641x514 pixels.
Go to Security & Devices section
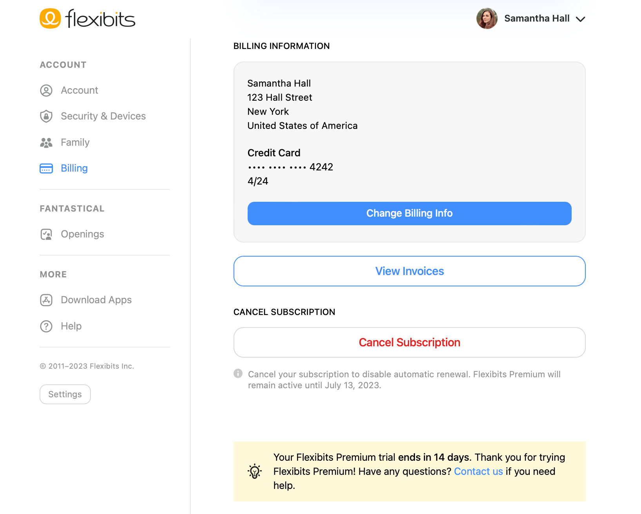[x=103, y=116]
